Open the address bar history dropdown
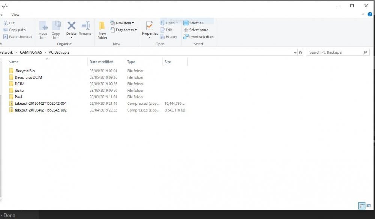The height and width of the screenshot is (219, 375). point(295,52)
